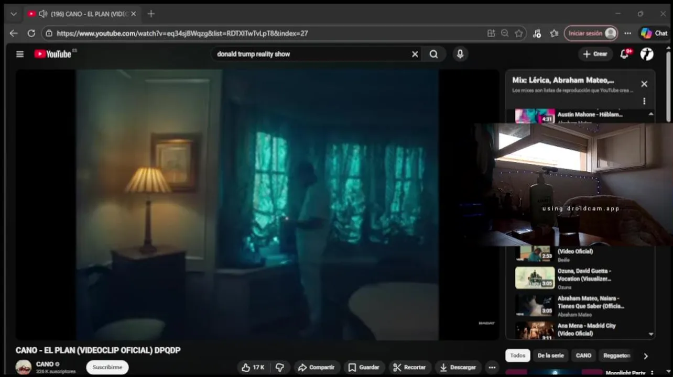This screenshot has height=377, width=673.
Task: Open the Copilot Chat button
Action: coord(654,33)
